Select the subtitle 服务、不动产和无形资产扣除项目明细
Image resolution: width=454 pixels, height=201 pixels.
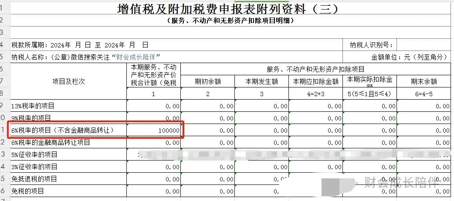pos(230,20)
